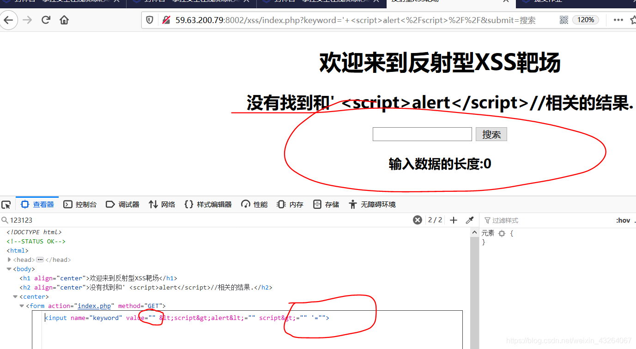Open the 调试器 debugger tab
Screen dimensions: 636x349
(x=122, y=204)
